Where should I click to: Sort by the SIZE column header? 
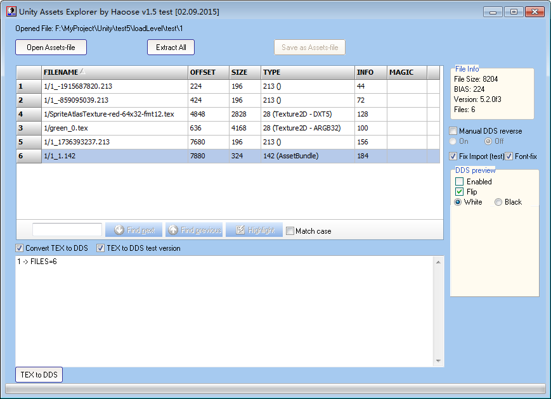point(245,72)
